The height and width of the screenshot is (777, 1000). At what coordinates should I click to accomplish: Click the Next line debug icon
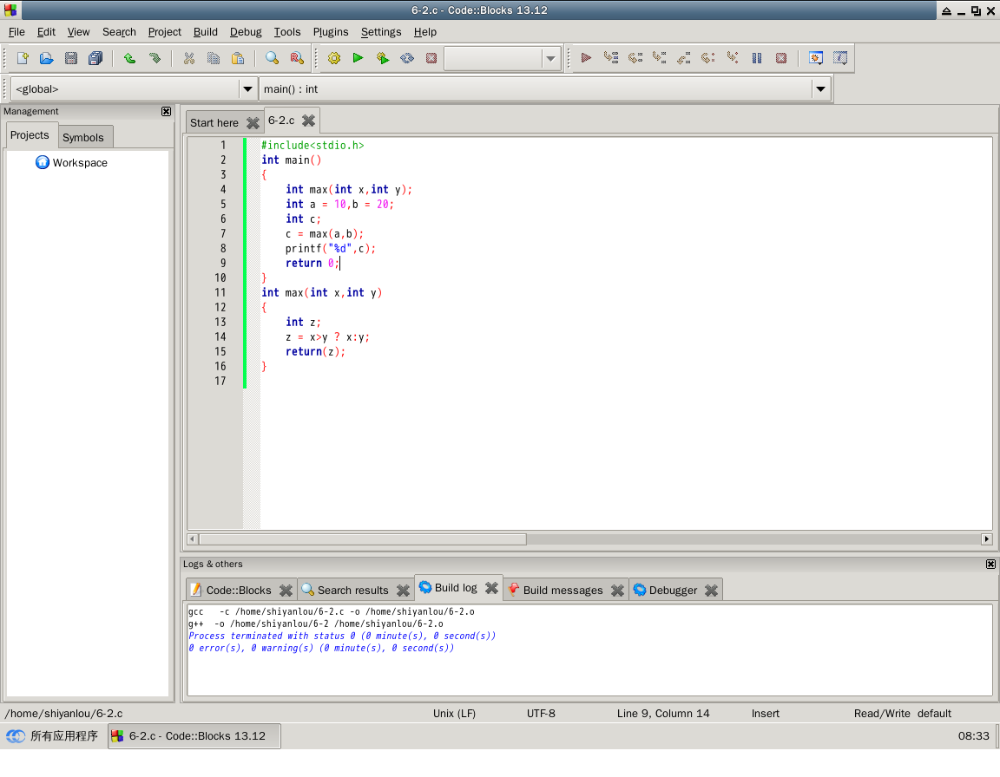coord(635,58)
